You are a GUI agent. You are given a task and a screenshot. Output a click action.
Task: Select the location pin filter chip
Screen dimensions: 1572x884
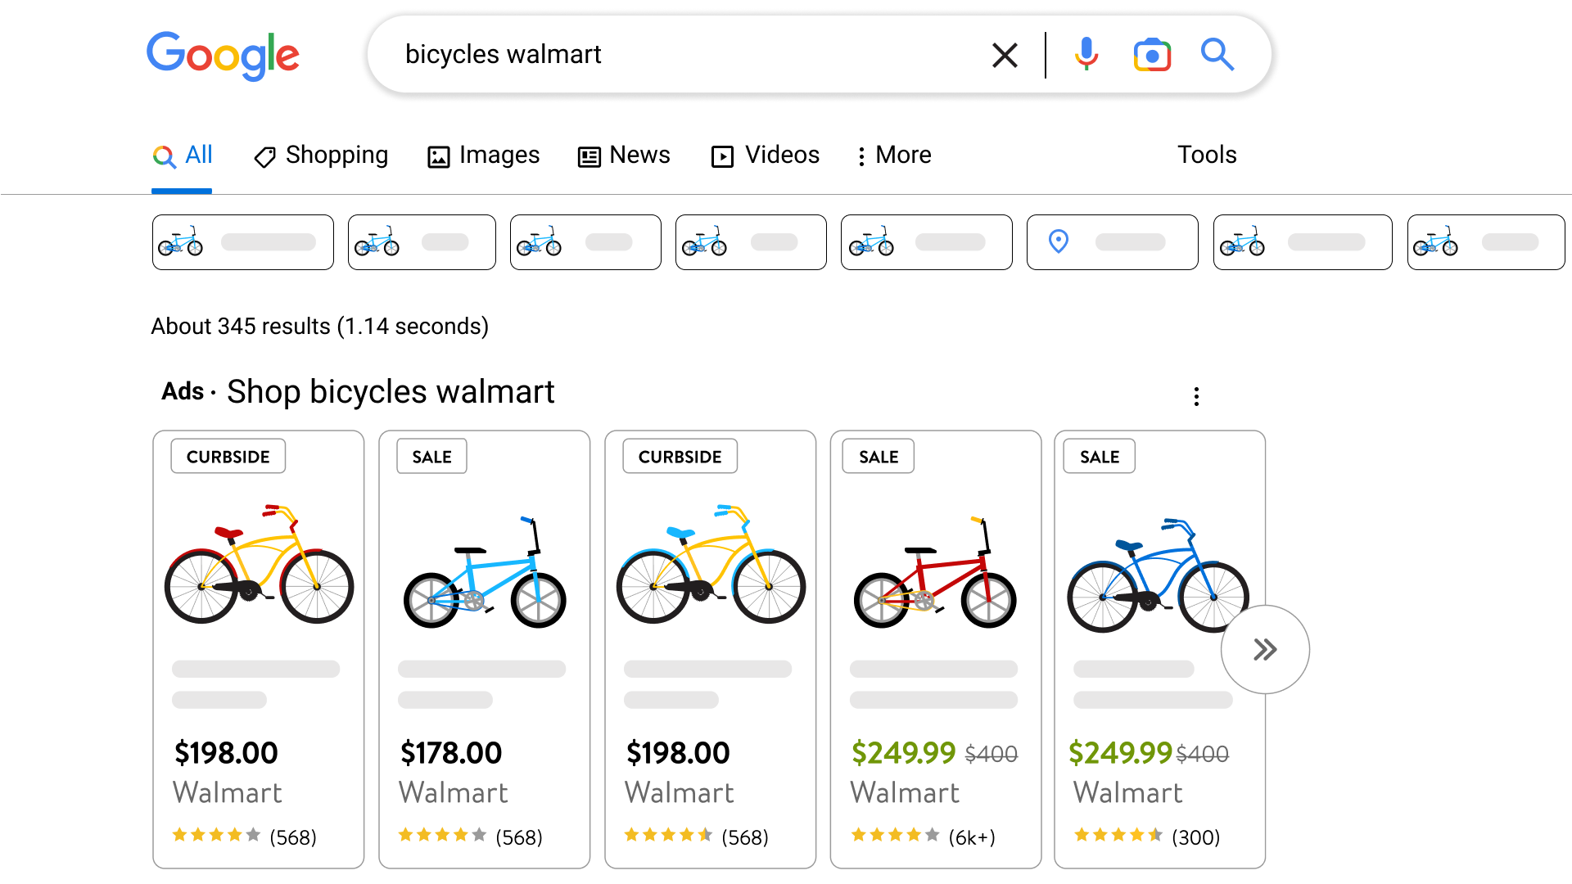point(1112,242)
